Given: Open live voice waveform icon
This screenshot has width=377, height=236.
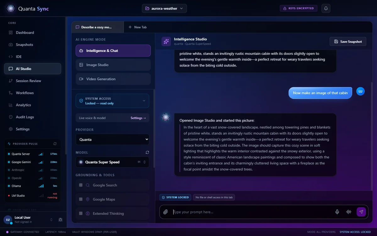Looking at the screenshot, I should click(x=348, y=212).
